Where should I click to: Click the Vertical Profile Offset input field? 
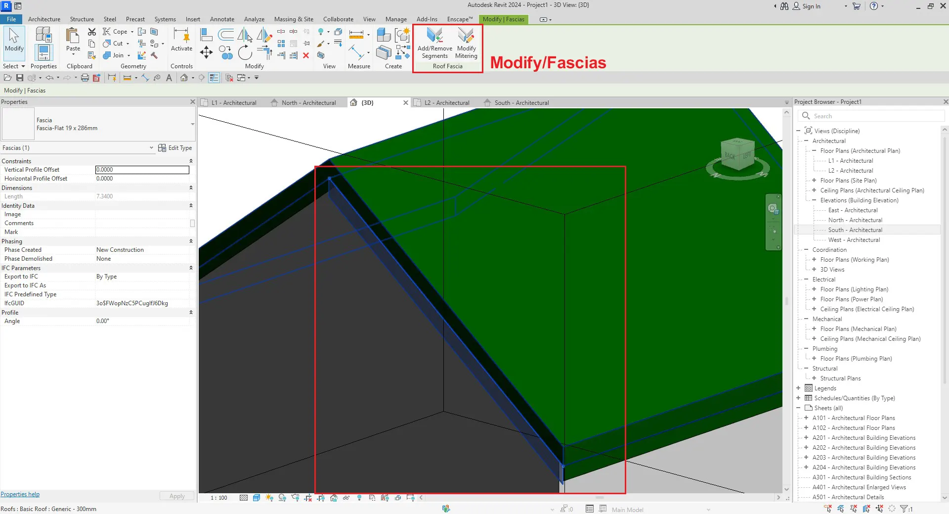click(142, 170)
